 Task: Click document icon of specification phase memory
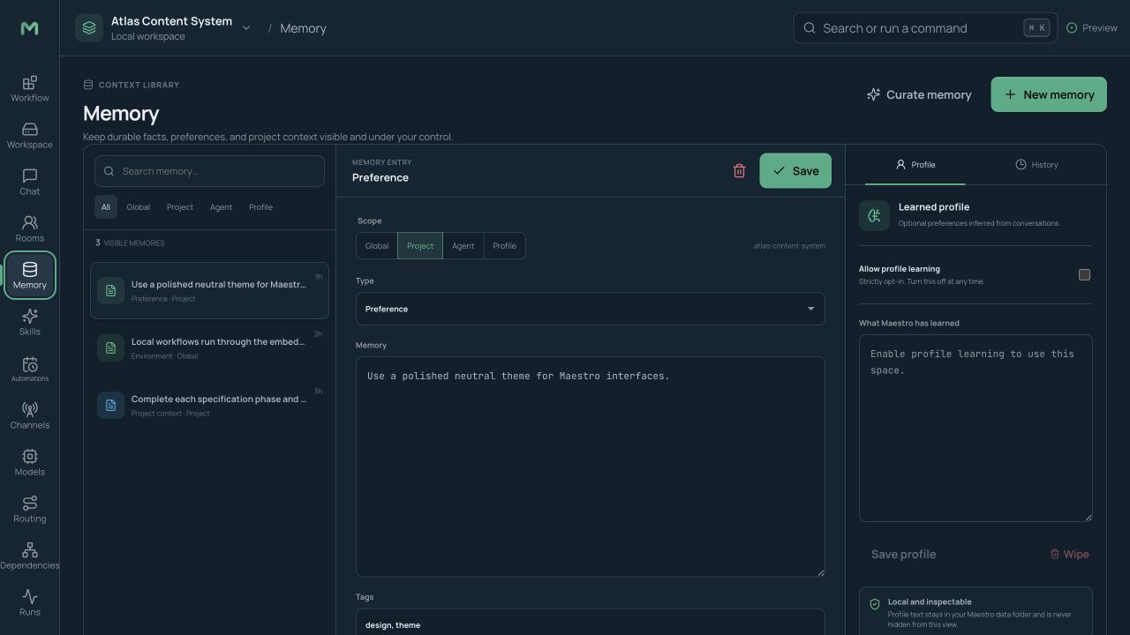click(x=110, y=405)
